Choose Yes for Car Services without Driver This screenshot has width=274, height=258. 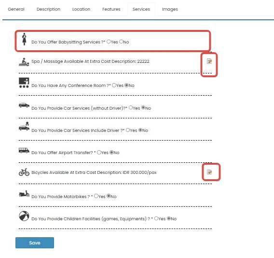(x=131, y=107)
